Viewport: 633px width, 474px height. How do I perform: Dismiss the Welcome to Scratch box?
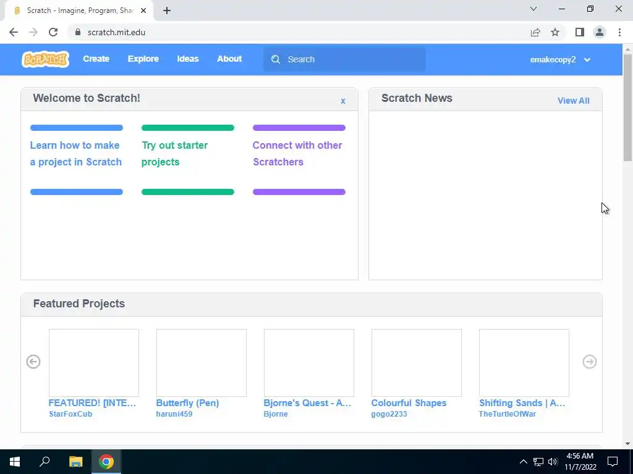pos(342,101)
